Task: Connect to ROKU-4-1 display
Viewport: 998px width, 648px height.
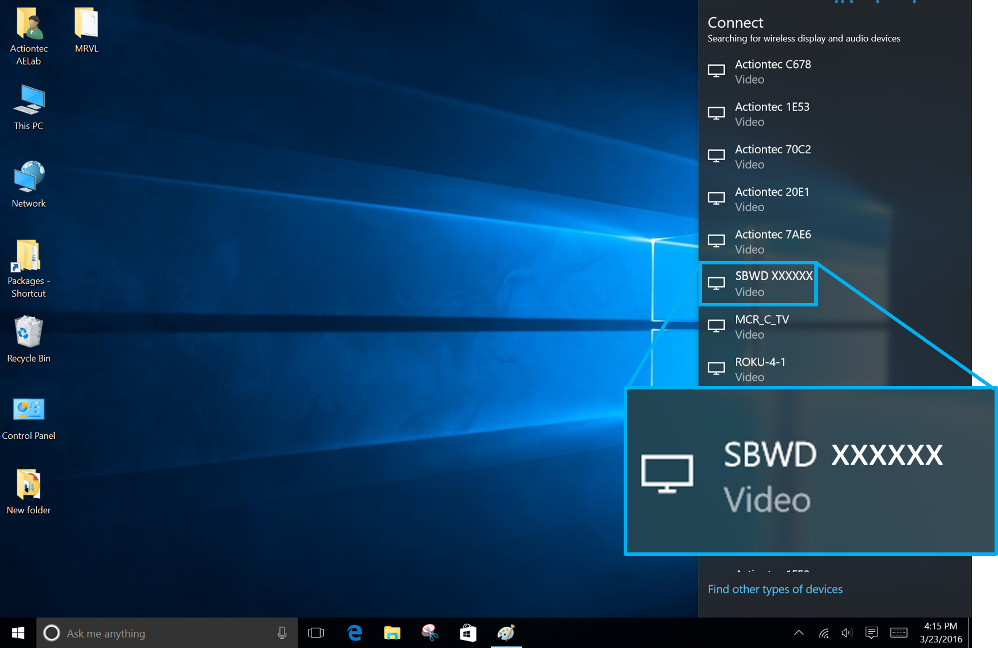Action: (x=835, y=369)
